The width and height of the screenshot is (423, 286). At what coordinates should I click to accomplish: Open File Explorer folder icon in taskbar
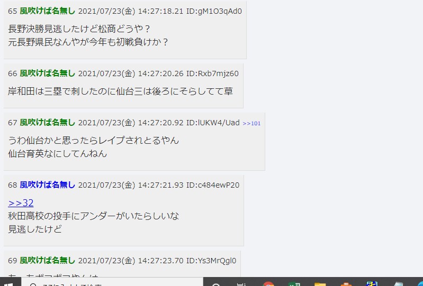320,284
